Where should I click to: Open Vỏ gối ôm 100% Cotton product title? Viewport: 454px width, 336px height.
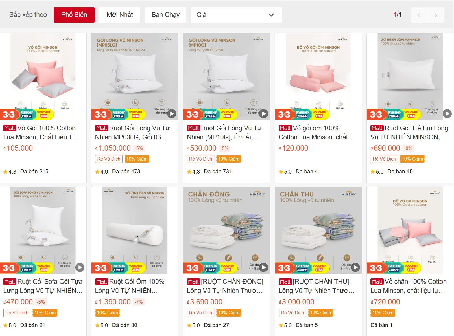point(316,133)
